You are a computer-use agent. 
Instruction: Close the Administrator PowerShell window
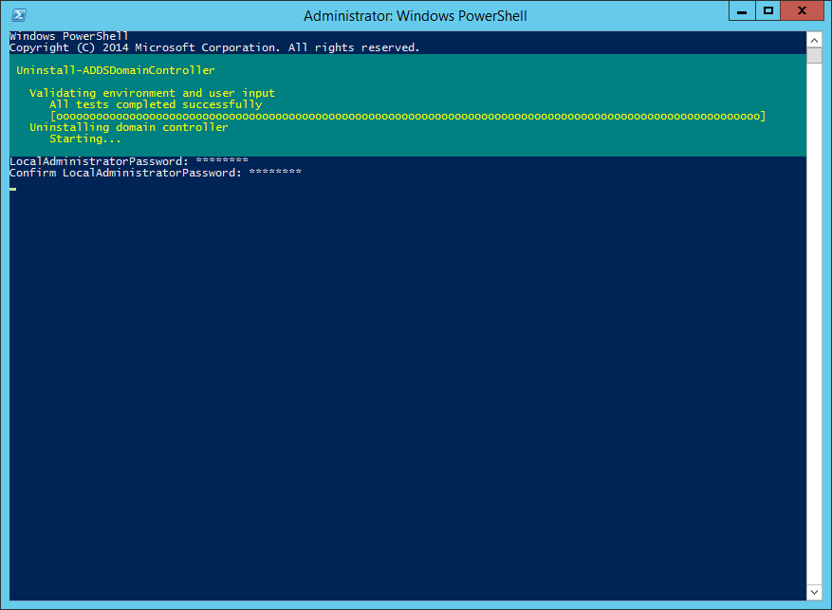804,10
